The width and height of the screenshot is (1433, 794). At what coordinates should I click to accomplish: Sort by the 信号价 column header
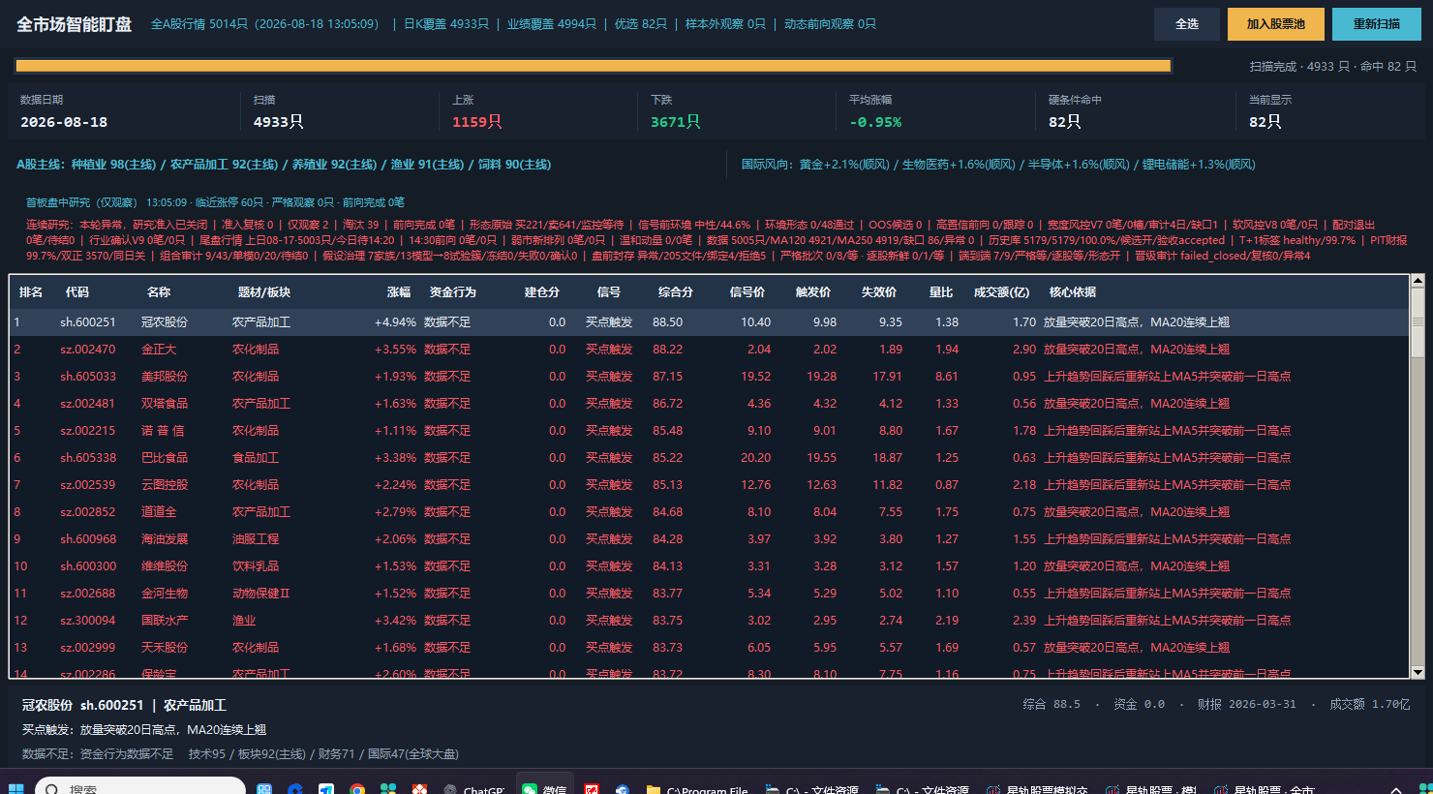[x=747, y=291]
